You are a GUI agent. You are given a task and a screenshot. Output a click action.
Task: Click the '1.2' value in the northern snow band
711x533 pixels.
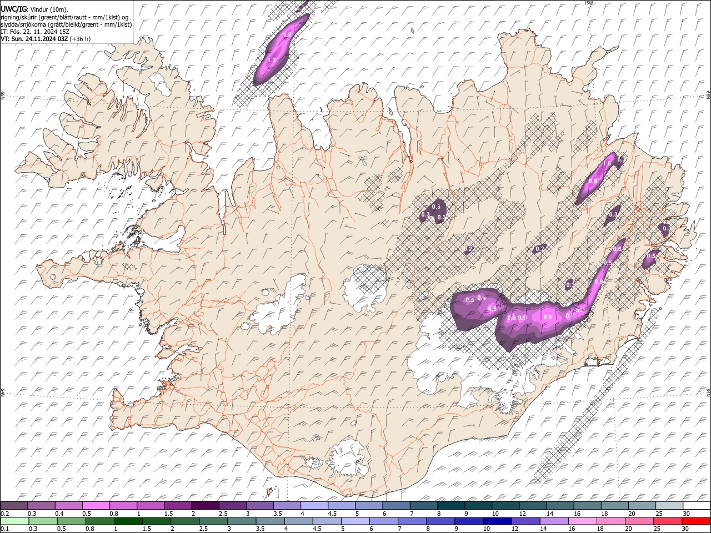coord(272,60)
